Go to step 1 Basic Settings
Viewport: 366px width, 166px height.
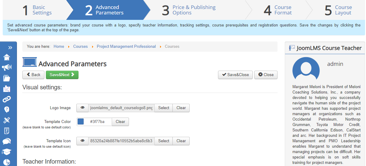pos(37,10)
